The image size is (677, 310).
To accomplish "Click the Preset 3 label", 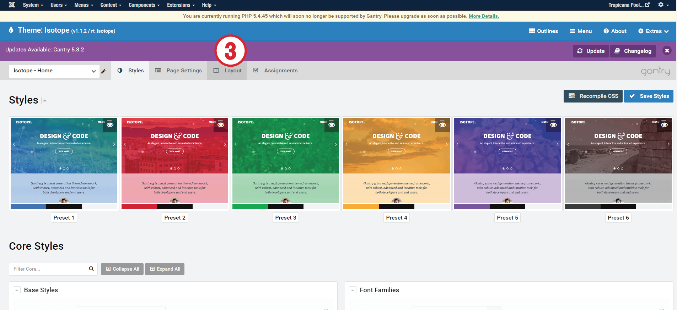I will 286,218.
